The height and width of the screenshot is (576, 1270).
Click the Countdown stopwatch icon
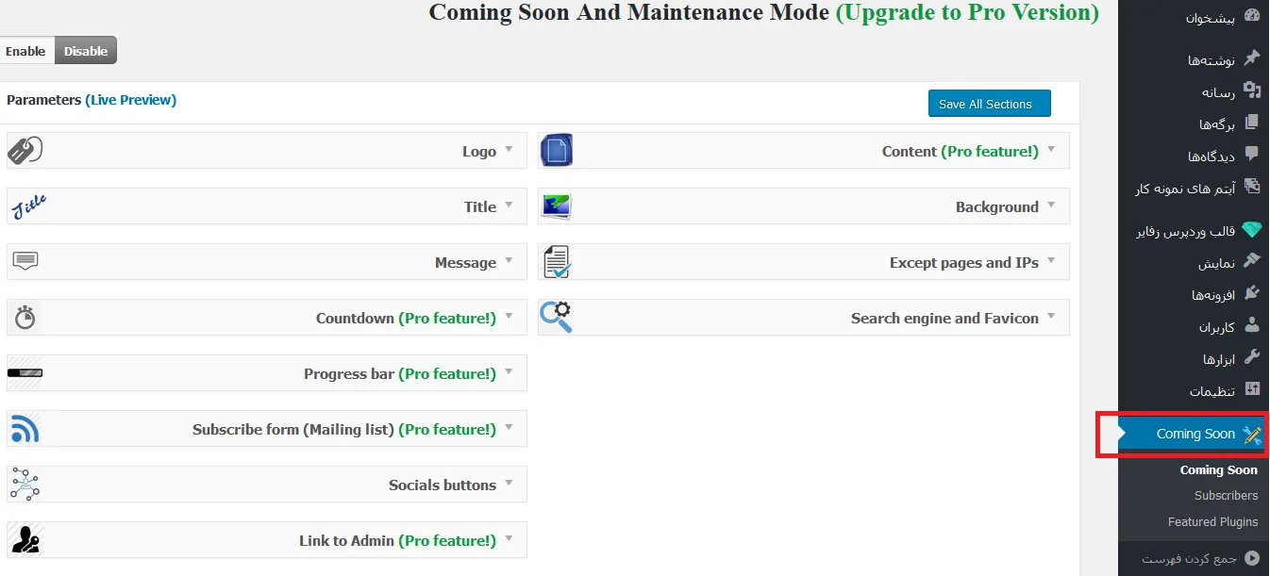tap(25, 318)
